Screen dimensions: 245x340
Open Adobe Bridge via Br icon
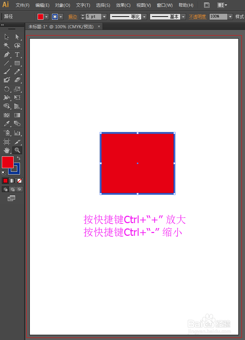(207, 5)
